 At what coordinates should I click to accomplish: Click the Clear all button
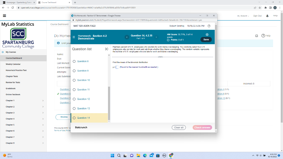[x=179, y=128]
